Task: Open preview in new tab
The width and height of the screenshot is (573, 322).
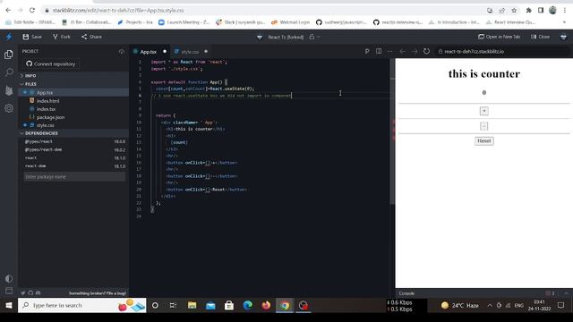Action: (500, 37)
